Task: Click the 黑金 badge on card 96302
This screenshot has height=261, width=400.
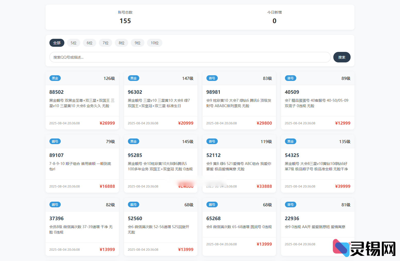Action: (x=133, y=78)
